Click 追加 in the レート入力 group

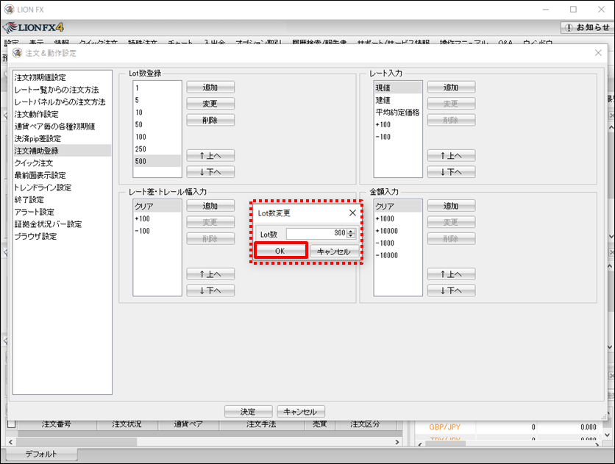point(452,87)
